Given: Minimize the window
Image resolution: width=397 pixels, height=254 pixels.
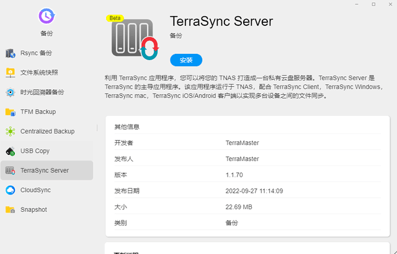Looking at the screenshot, I should click(x=357, y=4).
